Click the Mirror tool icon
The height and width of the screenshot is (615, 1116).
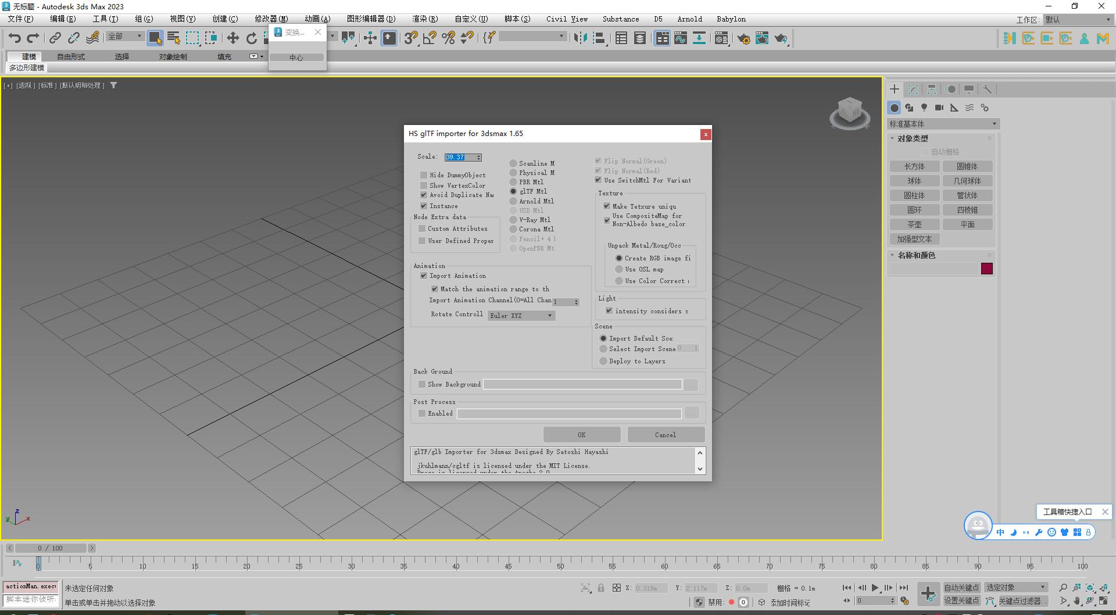coord(580,38)
